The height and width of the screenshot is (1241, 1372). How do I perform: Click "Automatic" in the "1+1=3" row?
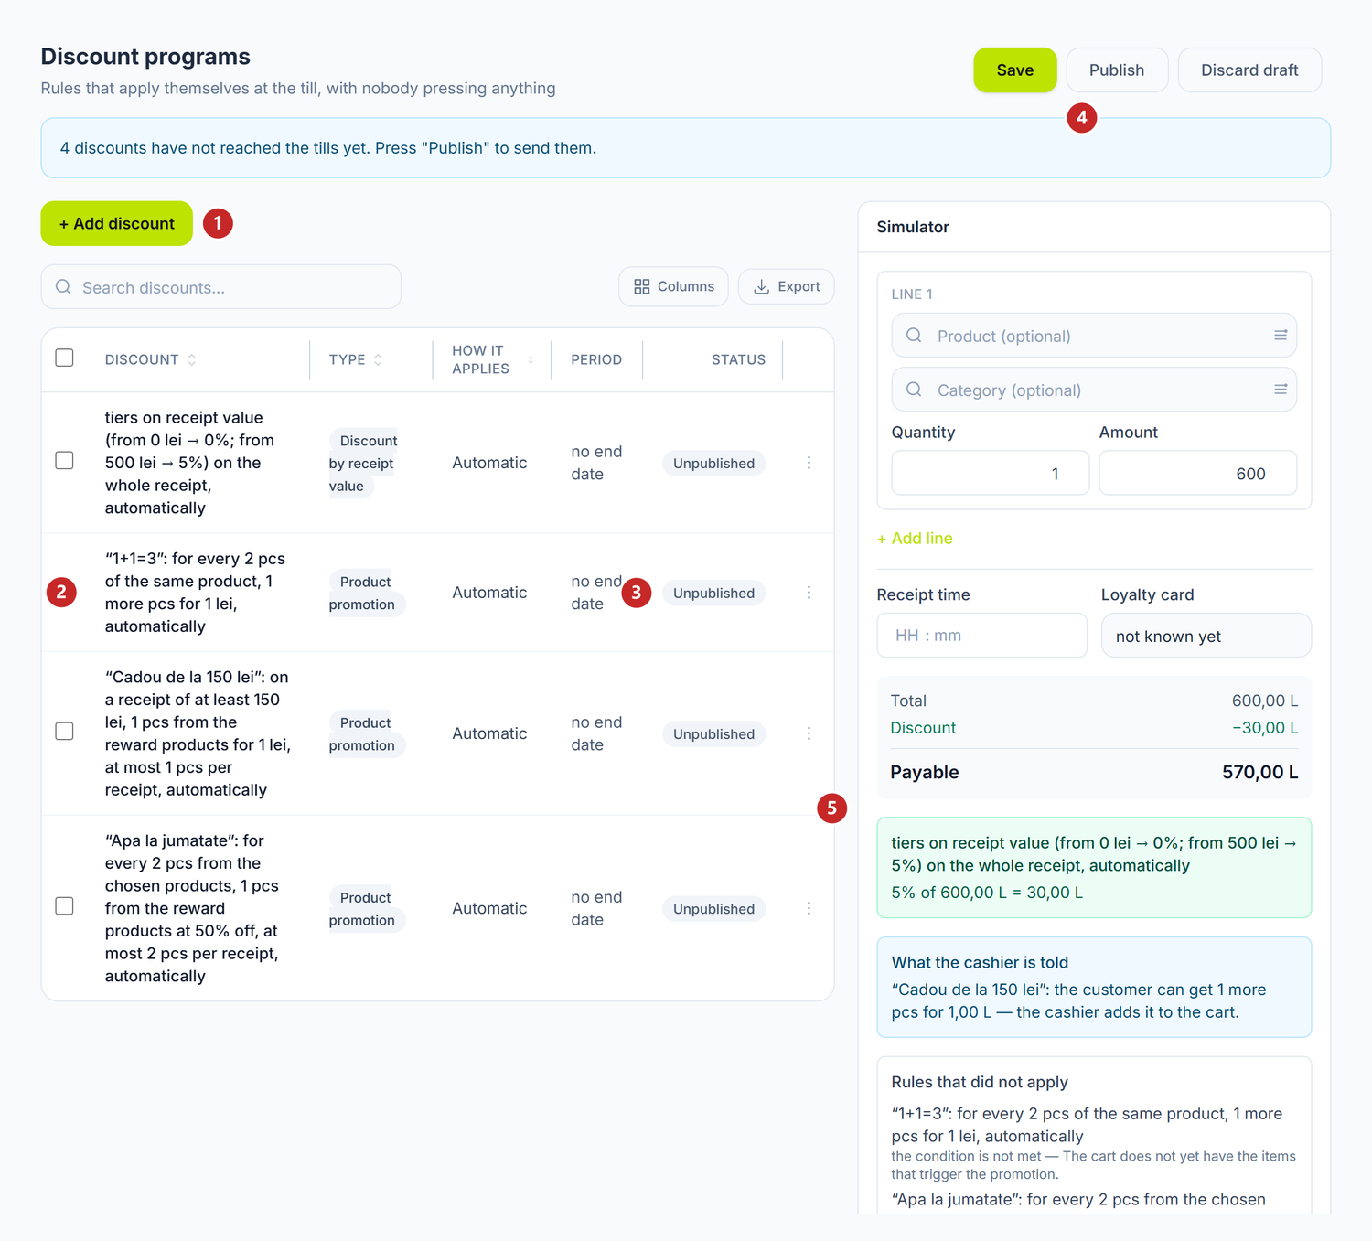click(x=489, y=593)
